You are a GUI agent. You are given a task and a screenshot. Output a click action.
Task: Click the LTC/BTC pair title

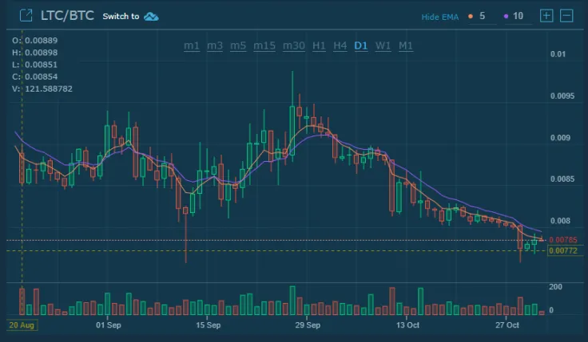coord(67,16)
